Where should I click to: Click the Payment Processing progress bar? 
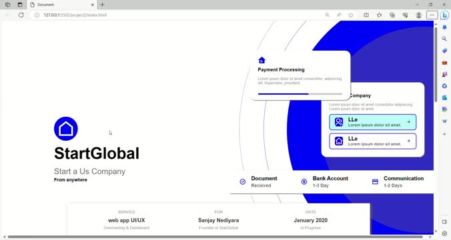pos(300,94)
